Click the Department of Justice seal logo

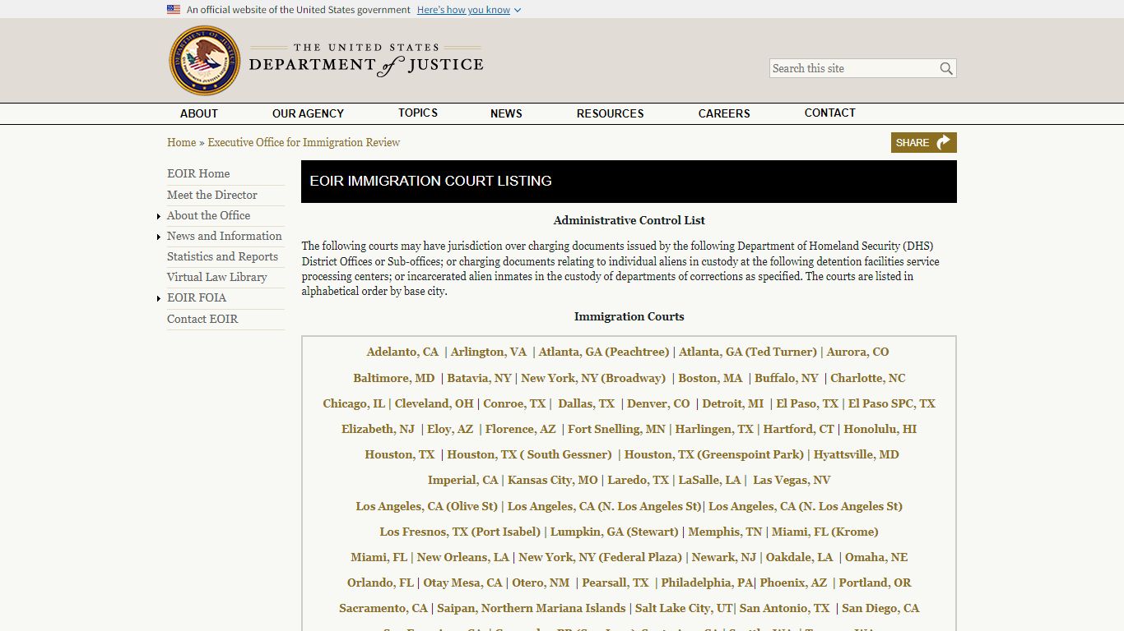205,61
